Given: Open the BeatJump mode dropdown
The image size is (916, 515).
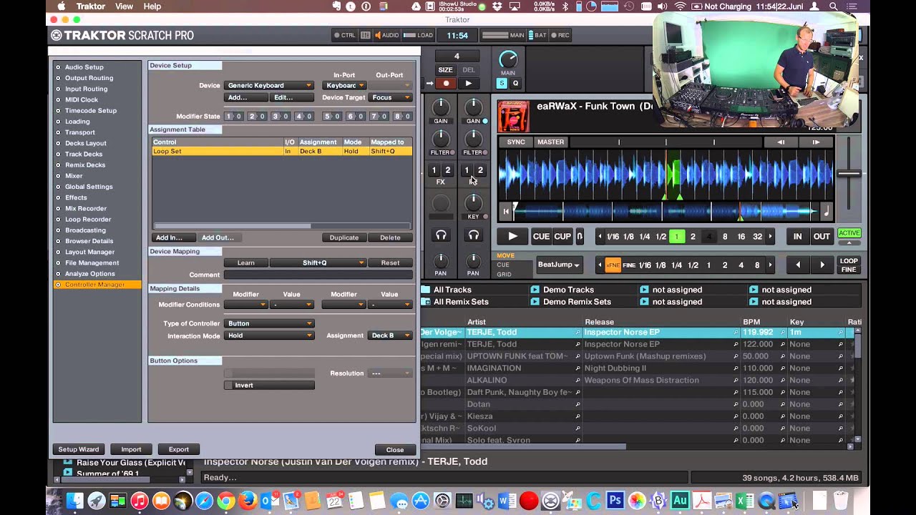Looking at the screenshot, I should coord(560,265).
